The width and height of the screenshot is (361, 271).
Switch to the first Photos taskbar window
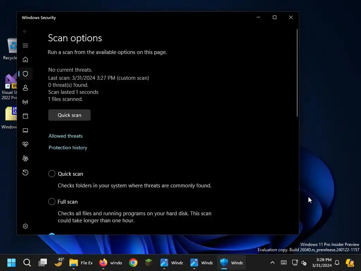pos(171,263)
